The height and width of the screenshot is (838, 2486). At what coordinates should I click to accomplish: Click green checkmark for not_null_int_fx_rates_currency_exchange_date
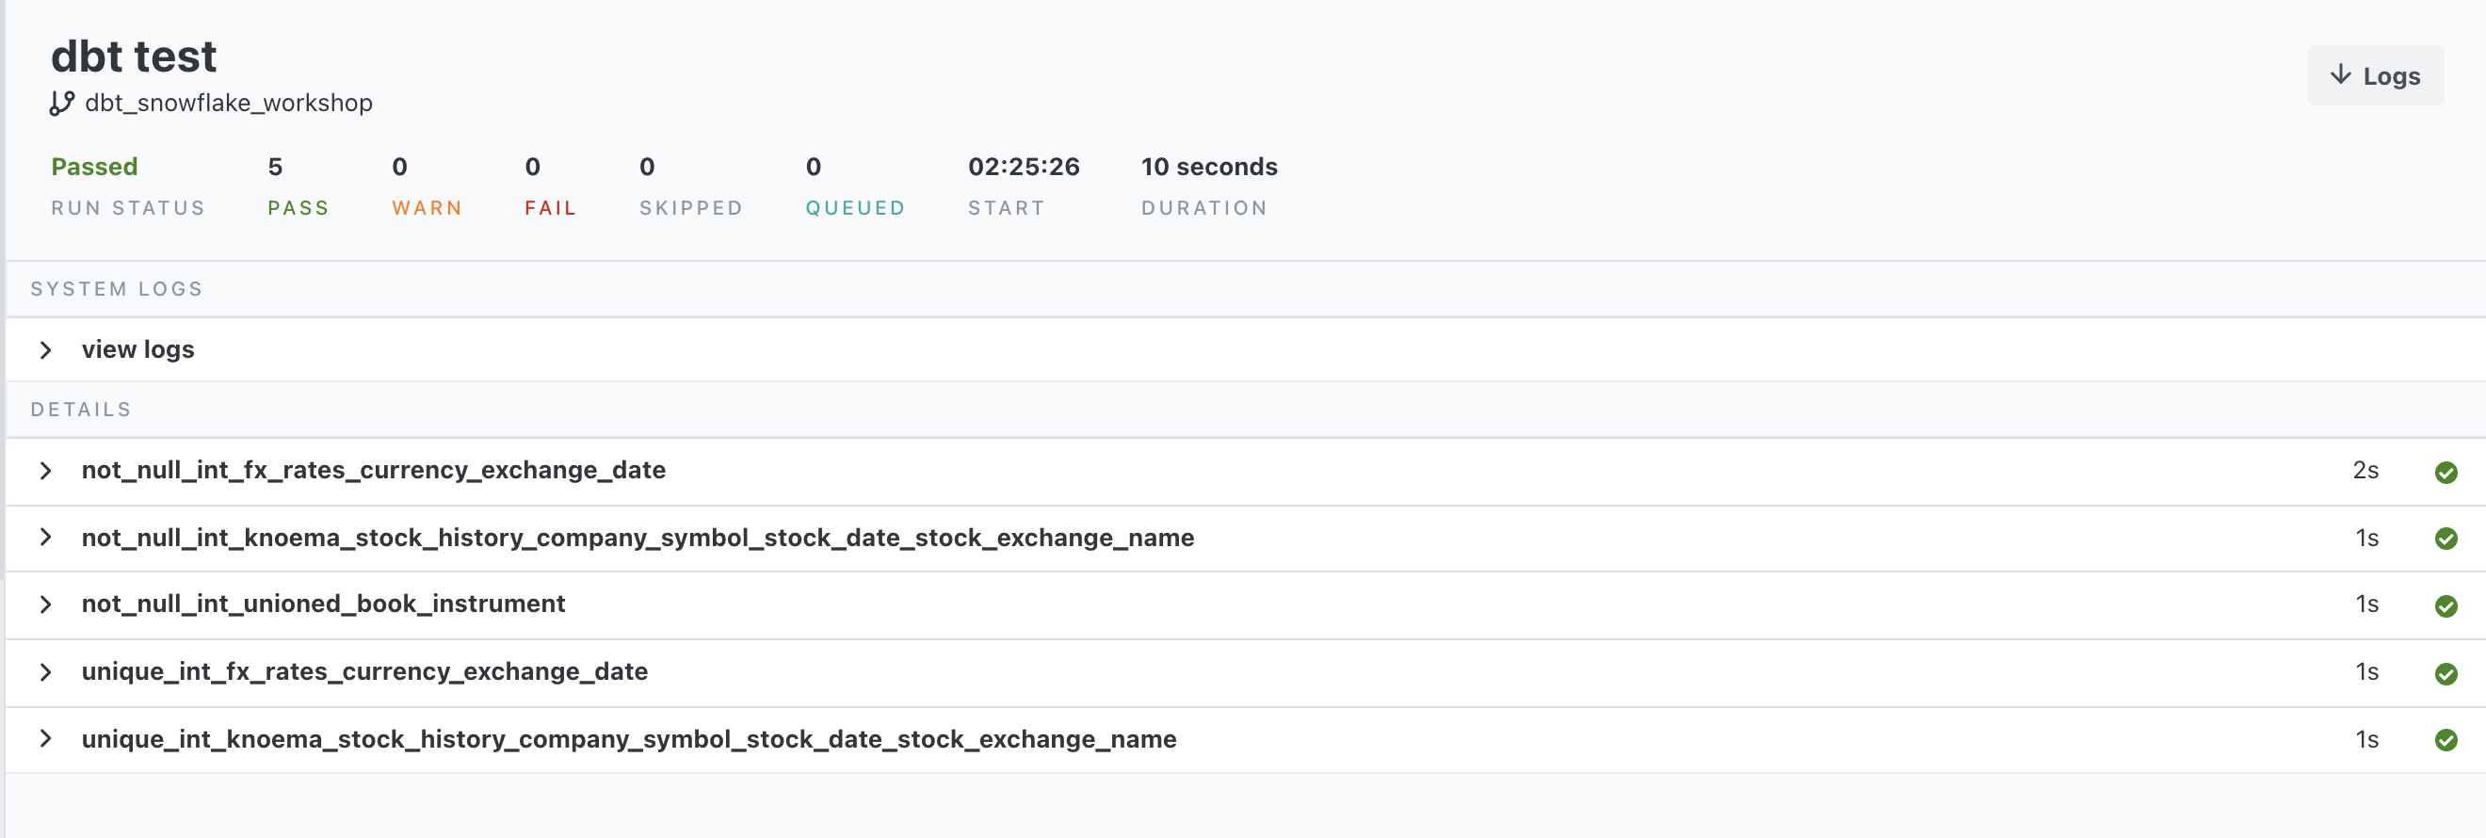(2445, 472)
